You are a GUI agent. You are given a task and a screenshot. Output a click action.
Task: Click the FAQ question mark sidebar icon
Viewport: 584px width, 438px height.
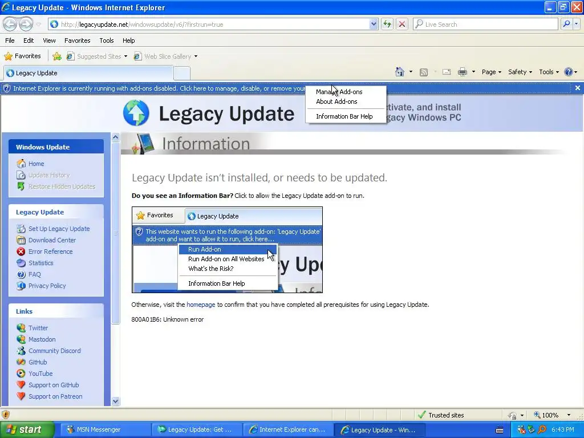[x=21, y=274]
